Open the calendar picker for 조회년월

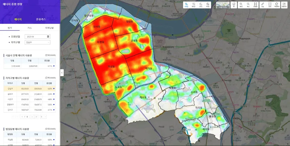48,36
